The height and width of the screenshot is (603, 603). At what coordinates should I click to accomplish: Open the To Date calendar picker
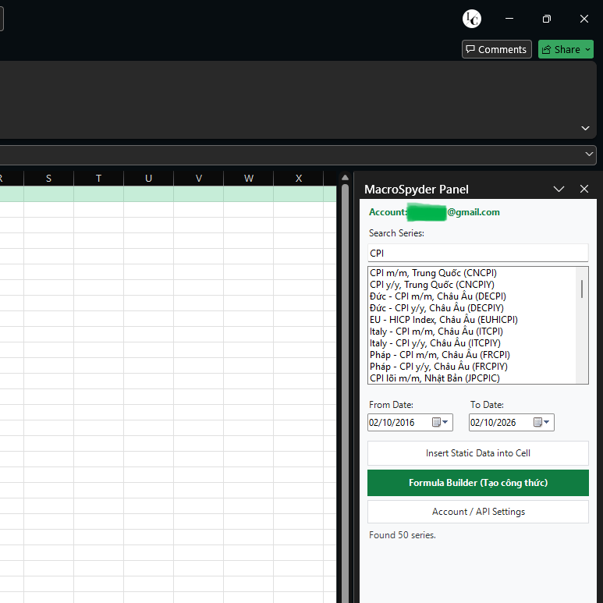click(542, 422)
